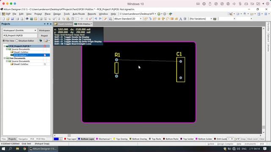Click the Snap button in layer bar
This screenshot has height=152, width=271.
point(243,139)
